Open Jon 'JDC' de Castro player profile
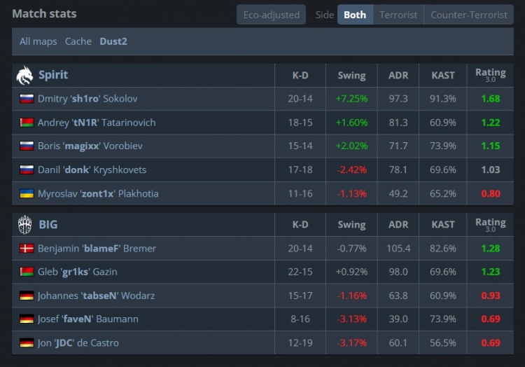The width and height of the screenshot is (525, 367). click(78, 343)
